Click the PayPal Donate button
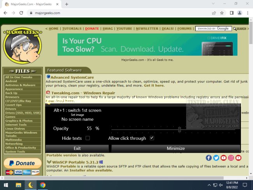The image size is (253, 190). click(x=23, y=163)
